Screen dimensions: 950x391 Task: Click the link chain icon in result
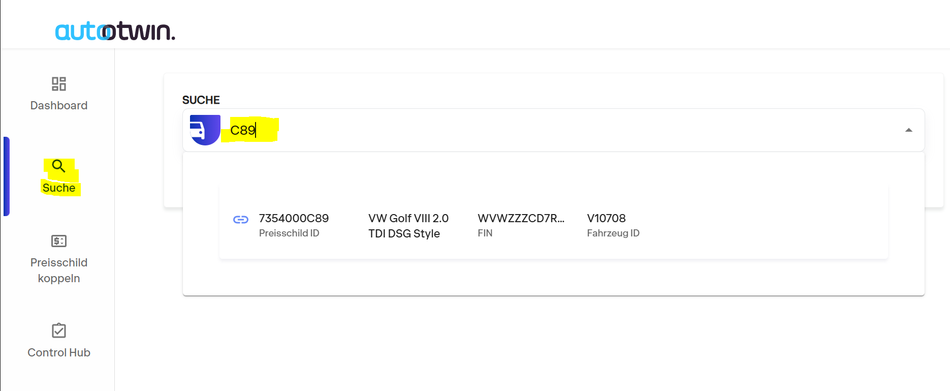(x=241, y=220)
